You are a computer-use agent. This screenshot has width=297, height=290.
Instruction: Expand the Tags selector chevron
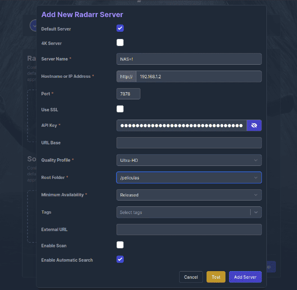256,212
